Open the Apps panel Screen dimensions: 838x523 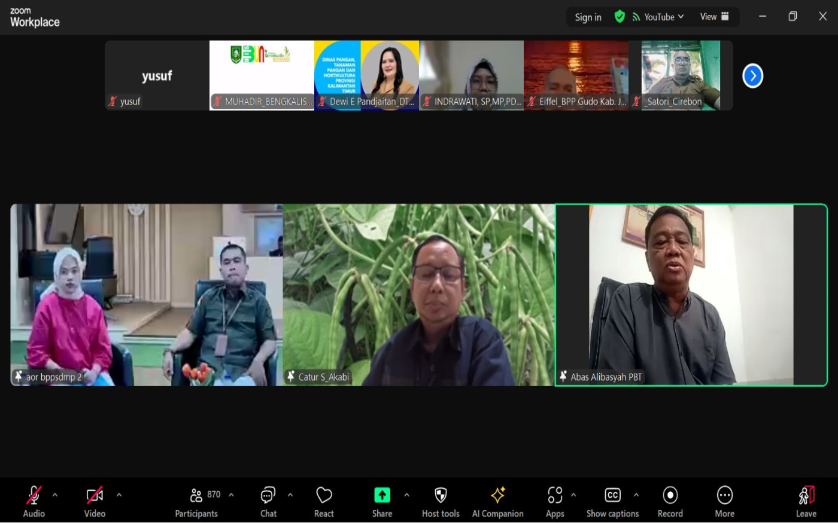(x=555, y=501)
